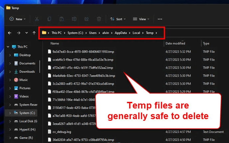
Task: Click the Delete trash can icon
Action: [99, 19]
